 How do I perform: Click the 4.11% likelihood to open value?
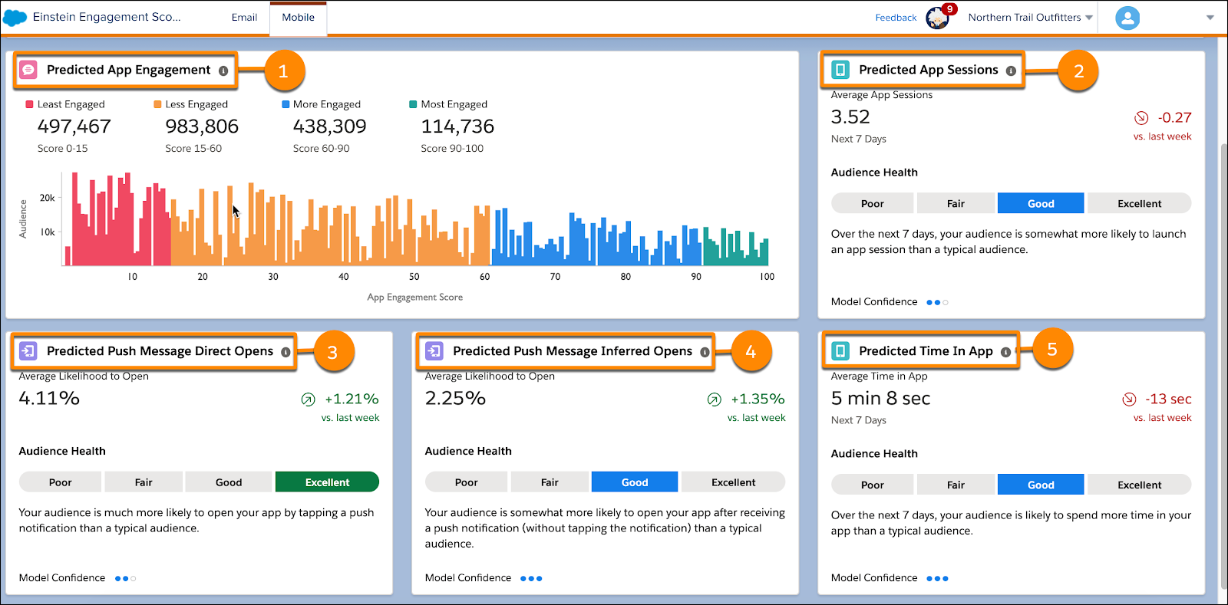[49, 399]
